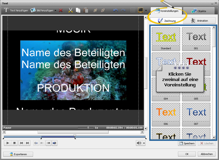Click the second grayed fade marker icon

pos(42,143)
